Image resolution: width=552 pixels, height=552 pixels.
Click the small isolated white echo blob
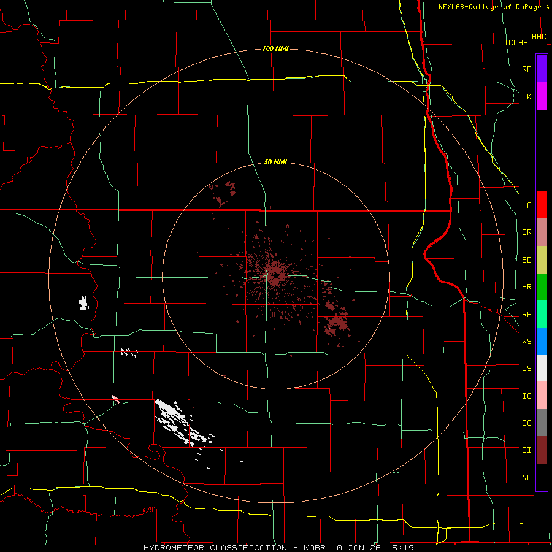pyautogui.click(x=83, y=303)
